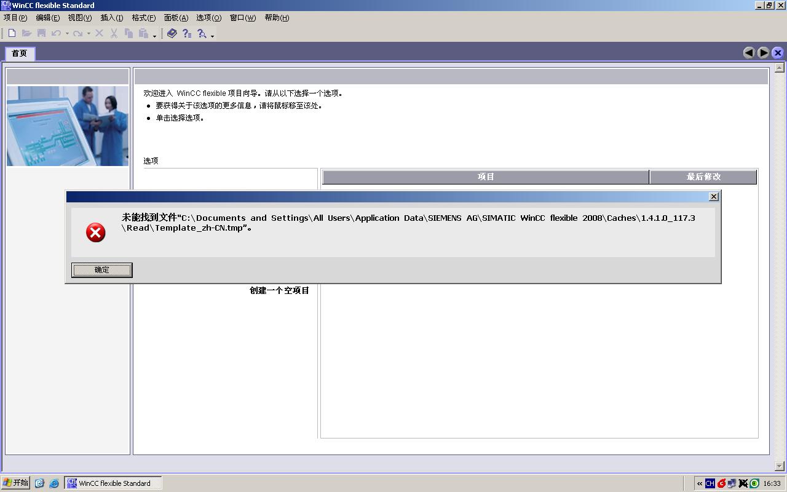
Task: Open the 编辑(E) menu
Action: 48,18
